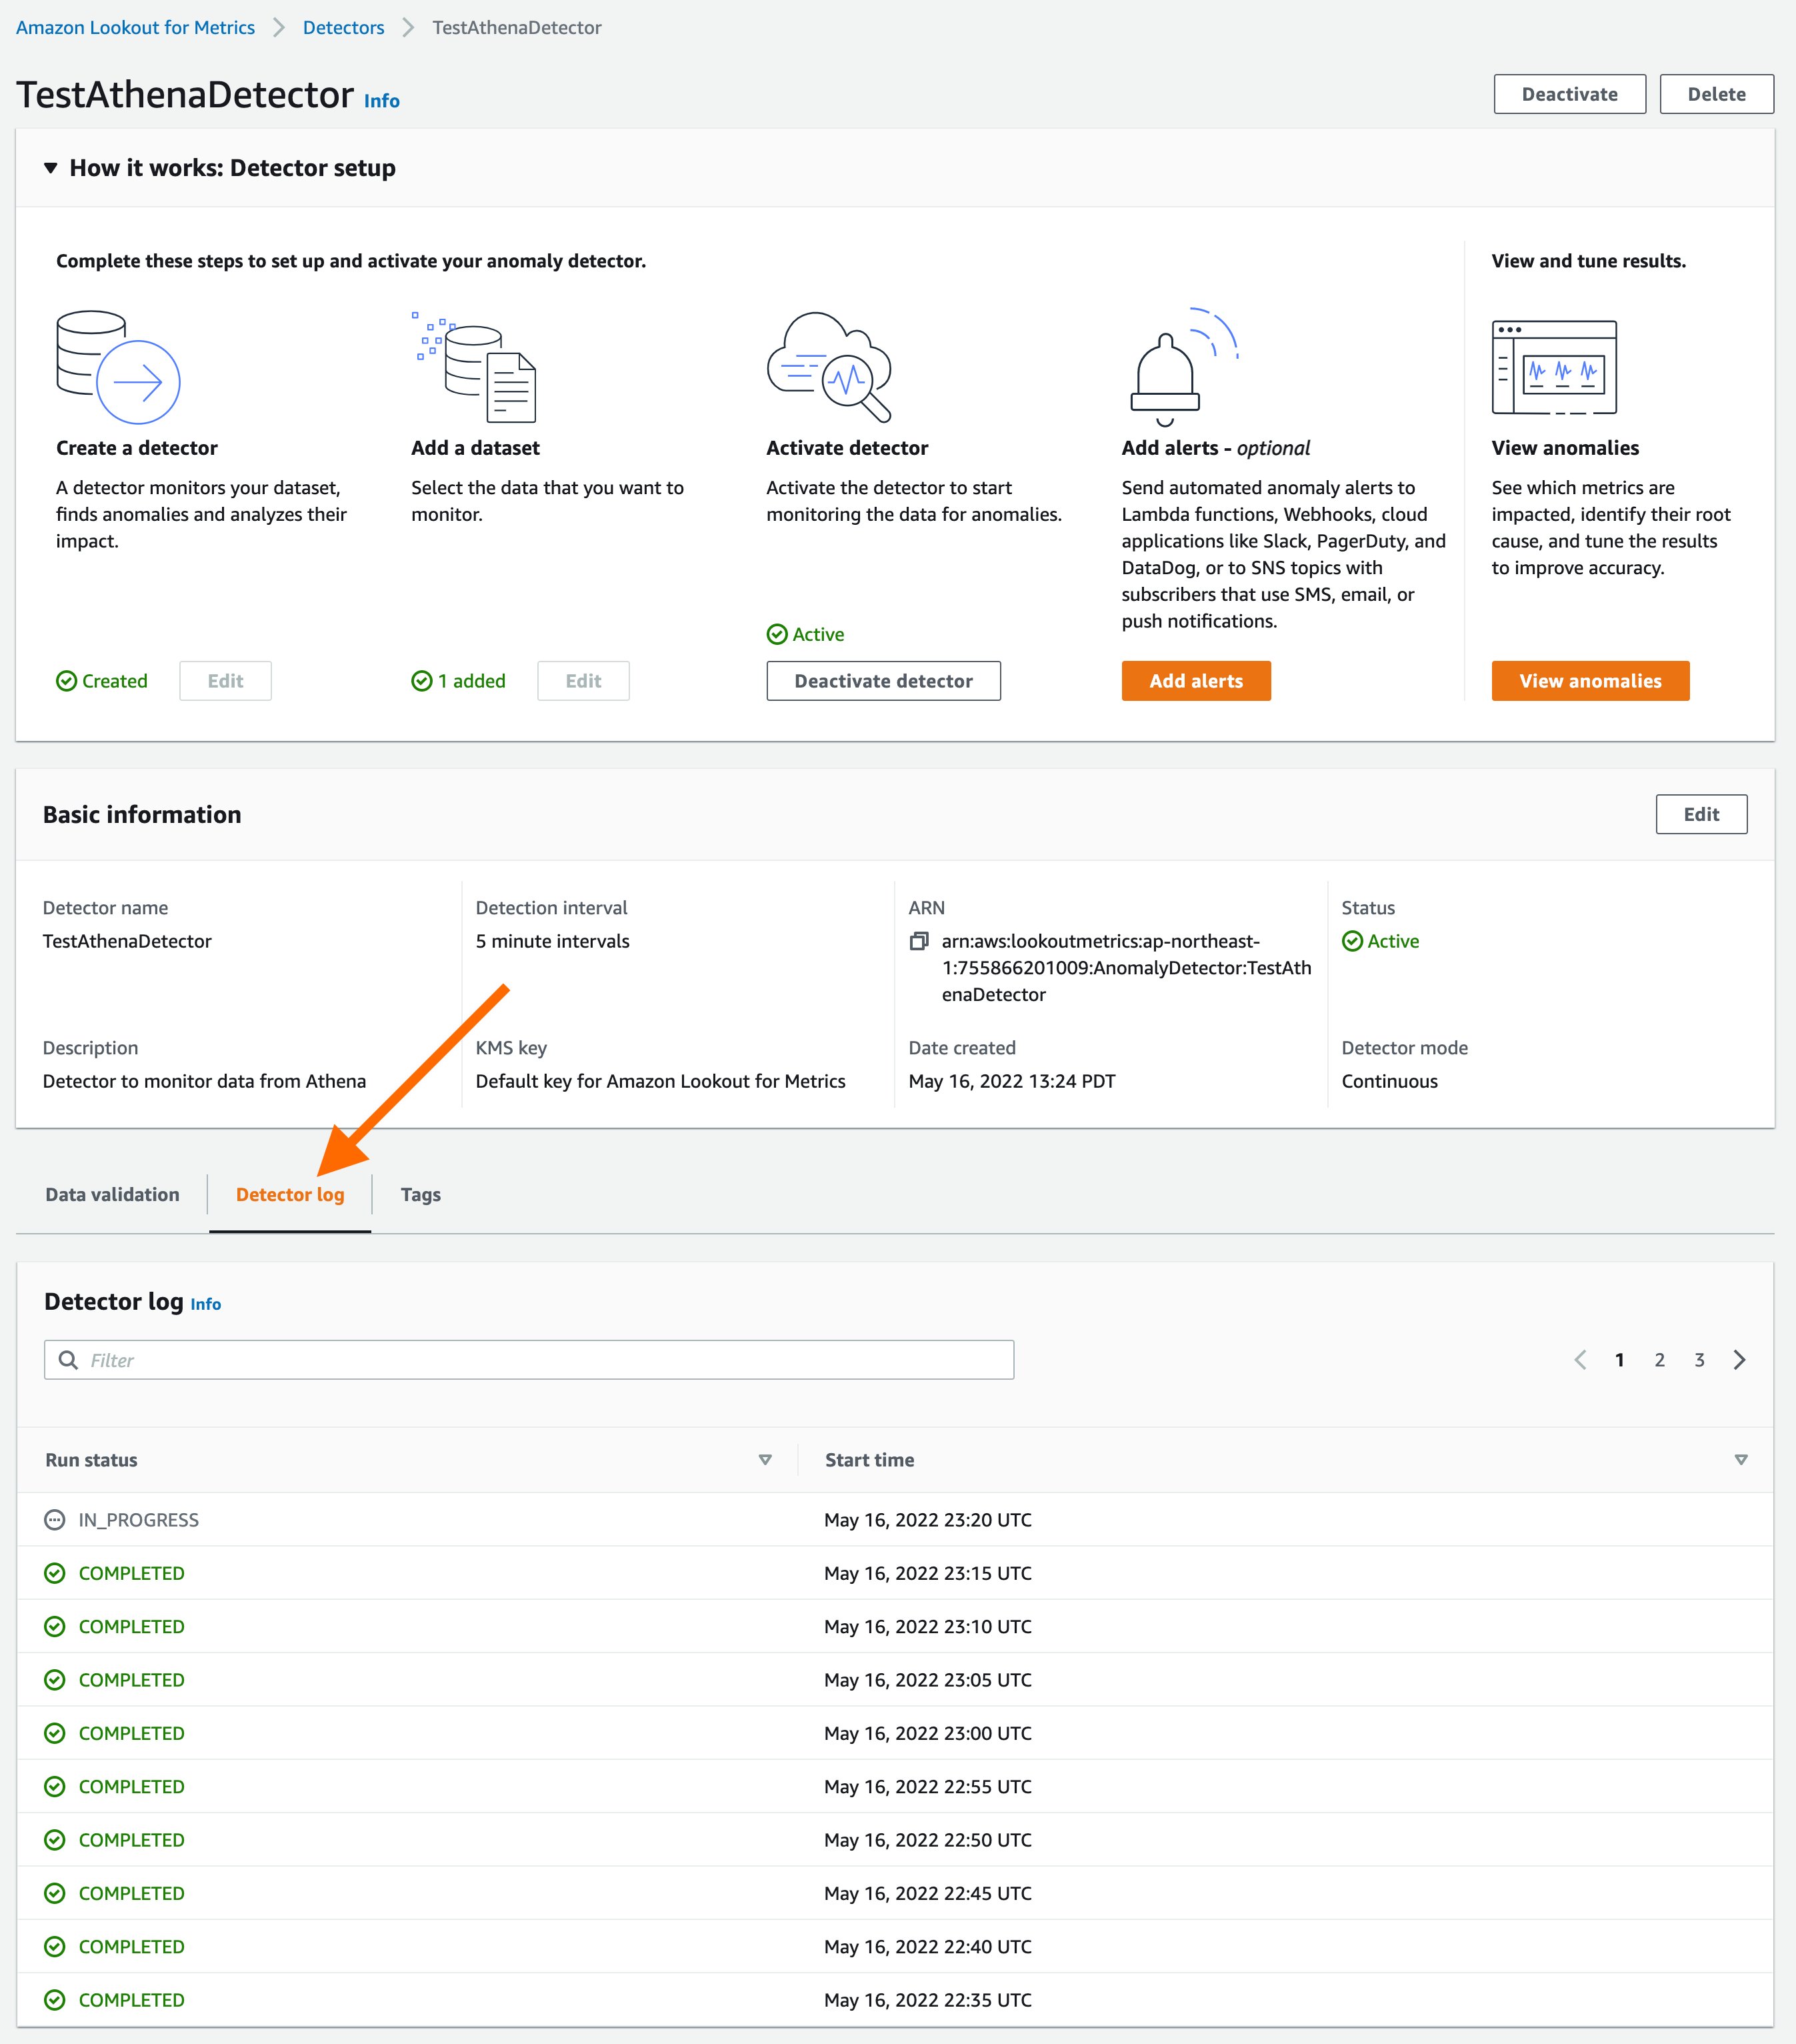Open Detectors breadcrumb link
The image size is (1796, 2044).
tap(343, 28)
